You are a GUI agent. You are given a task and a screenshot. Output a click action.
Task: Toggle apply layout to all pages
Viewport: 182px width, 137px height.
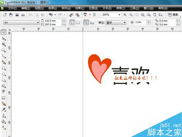click(x=86, y=23)
